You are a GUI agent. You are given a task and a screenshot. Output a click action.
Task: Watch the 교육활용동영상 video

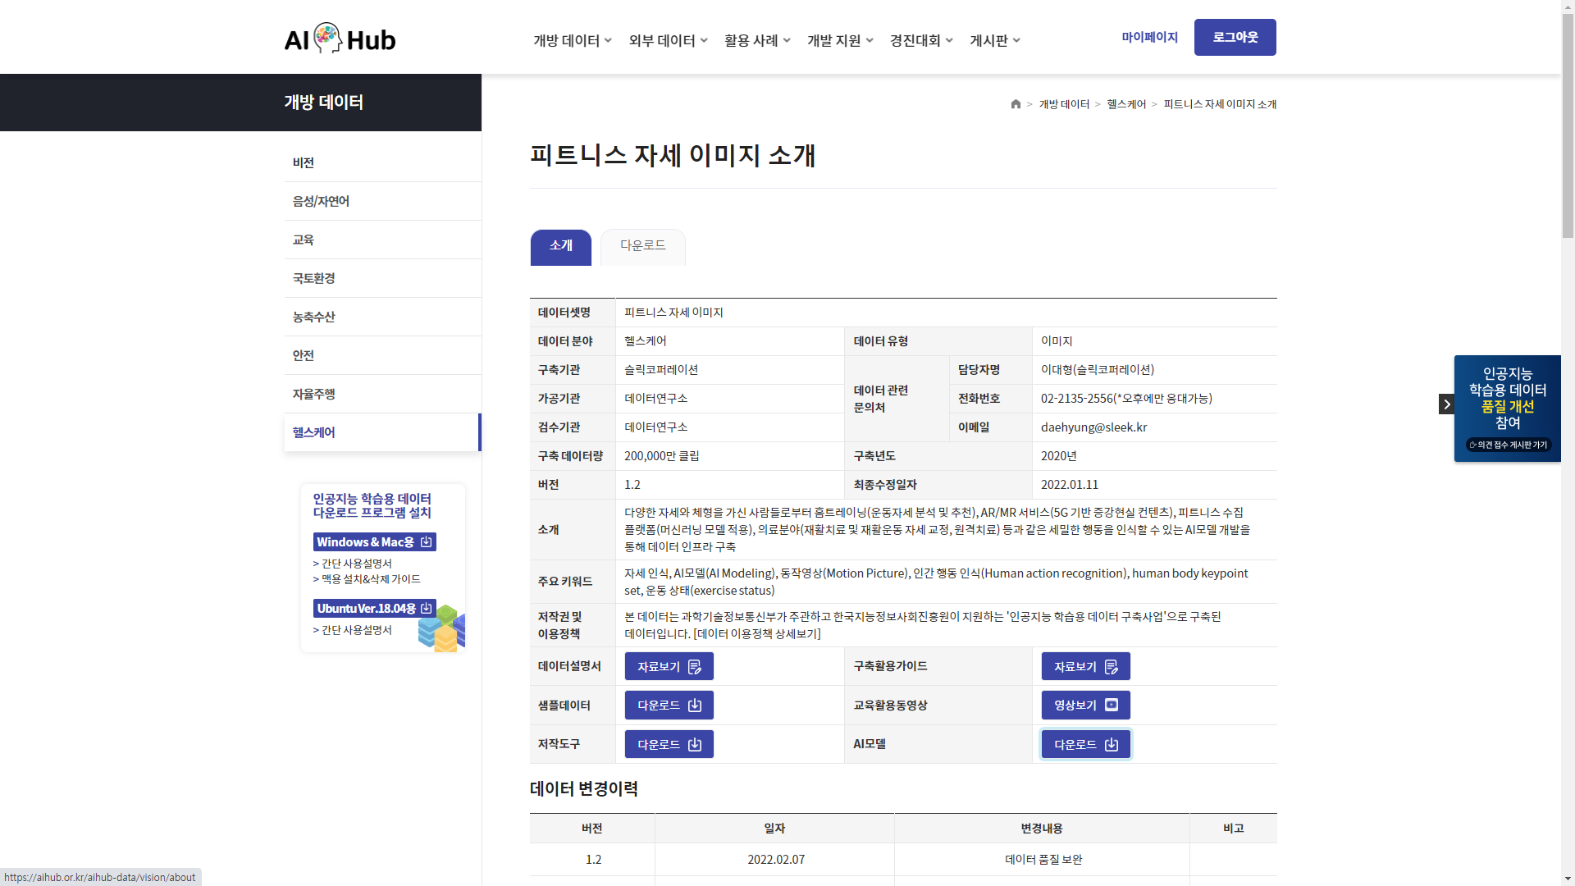(x=1085, y=706)
